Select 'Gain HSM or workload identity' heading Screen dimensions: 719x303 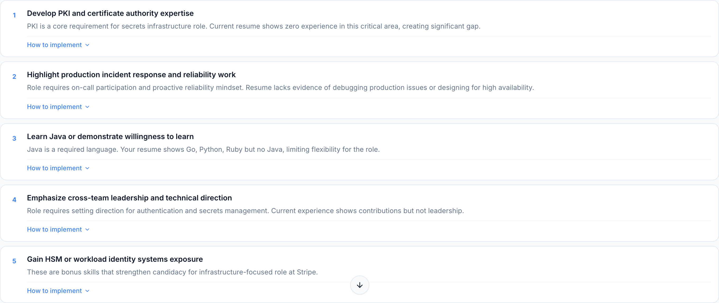coord(115,259)
